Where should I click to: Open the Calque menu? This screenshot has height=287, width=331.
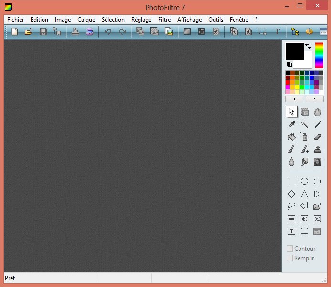86,20
